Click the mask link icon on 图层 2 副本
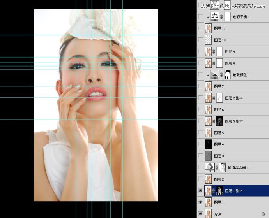Screen dimensions: 269x218 coord(214,98)
